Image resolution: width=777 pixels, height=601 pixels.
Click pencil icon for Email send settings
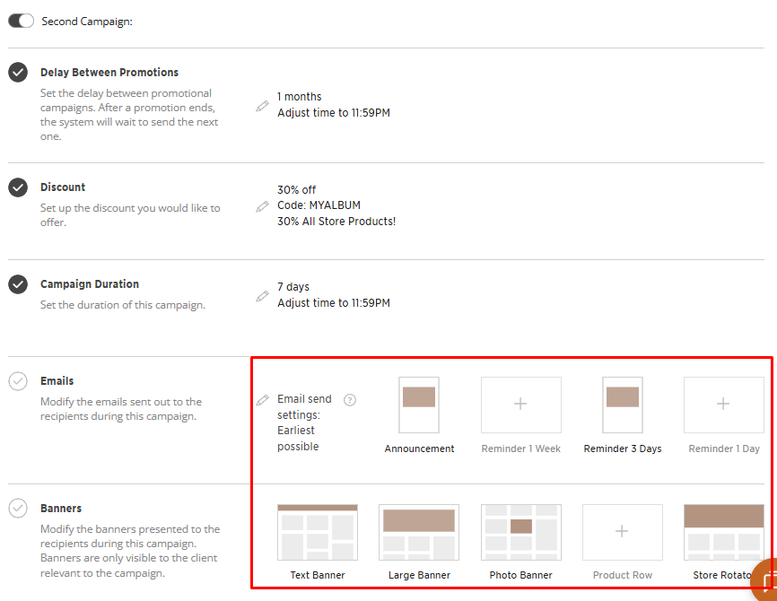coord(262,400)
